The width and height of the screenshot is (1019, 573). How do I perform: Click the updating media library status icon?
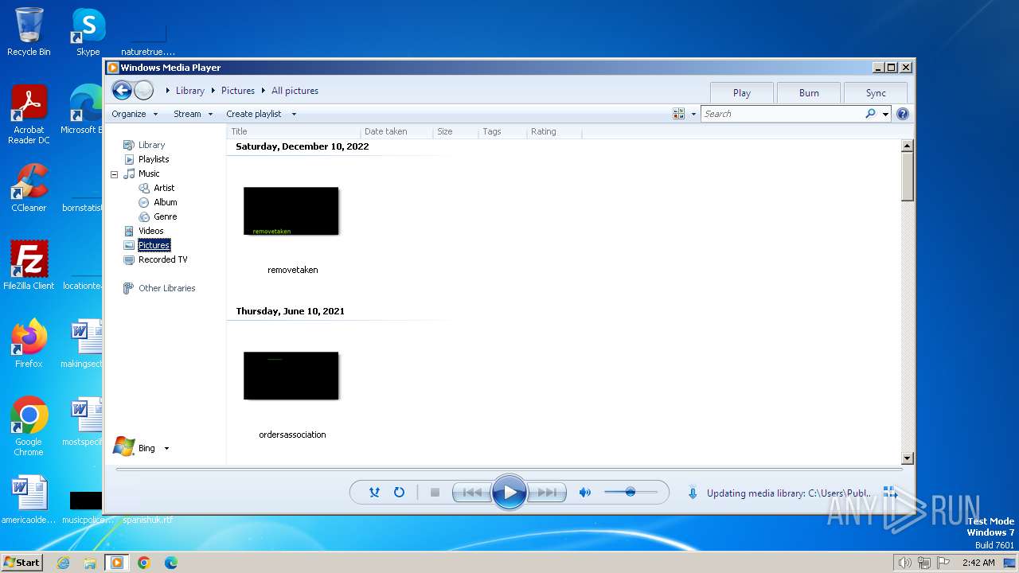[693, 493]
